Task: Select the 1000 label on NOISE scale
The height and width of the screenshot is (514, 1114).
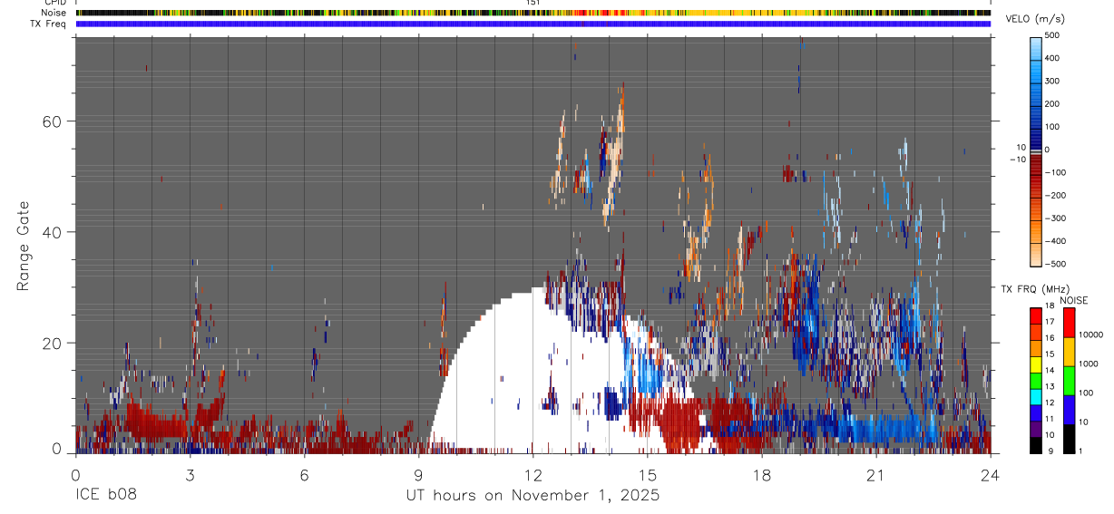Action: (1089, 364)
